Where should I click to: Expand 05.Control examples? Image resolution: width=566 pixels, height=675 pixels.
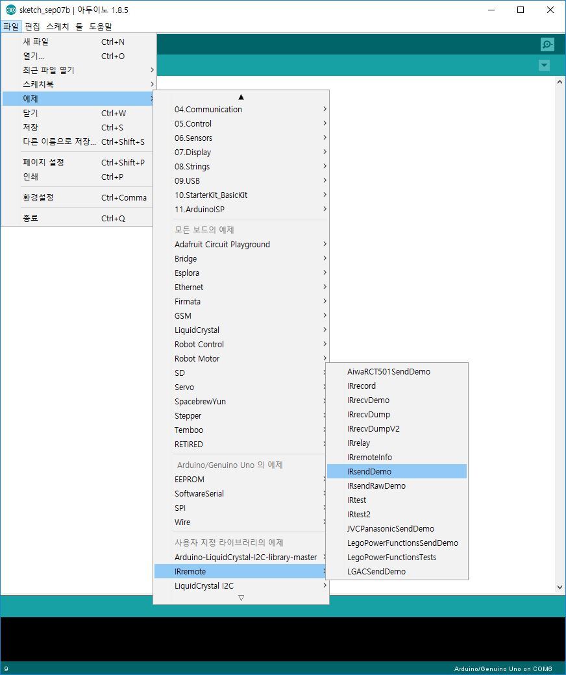241,123
